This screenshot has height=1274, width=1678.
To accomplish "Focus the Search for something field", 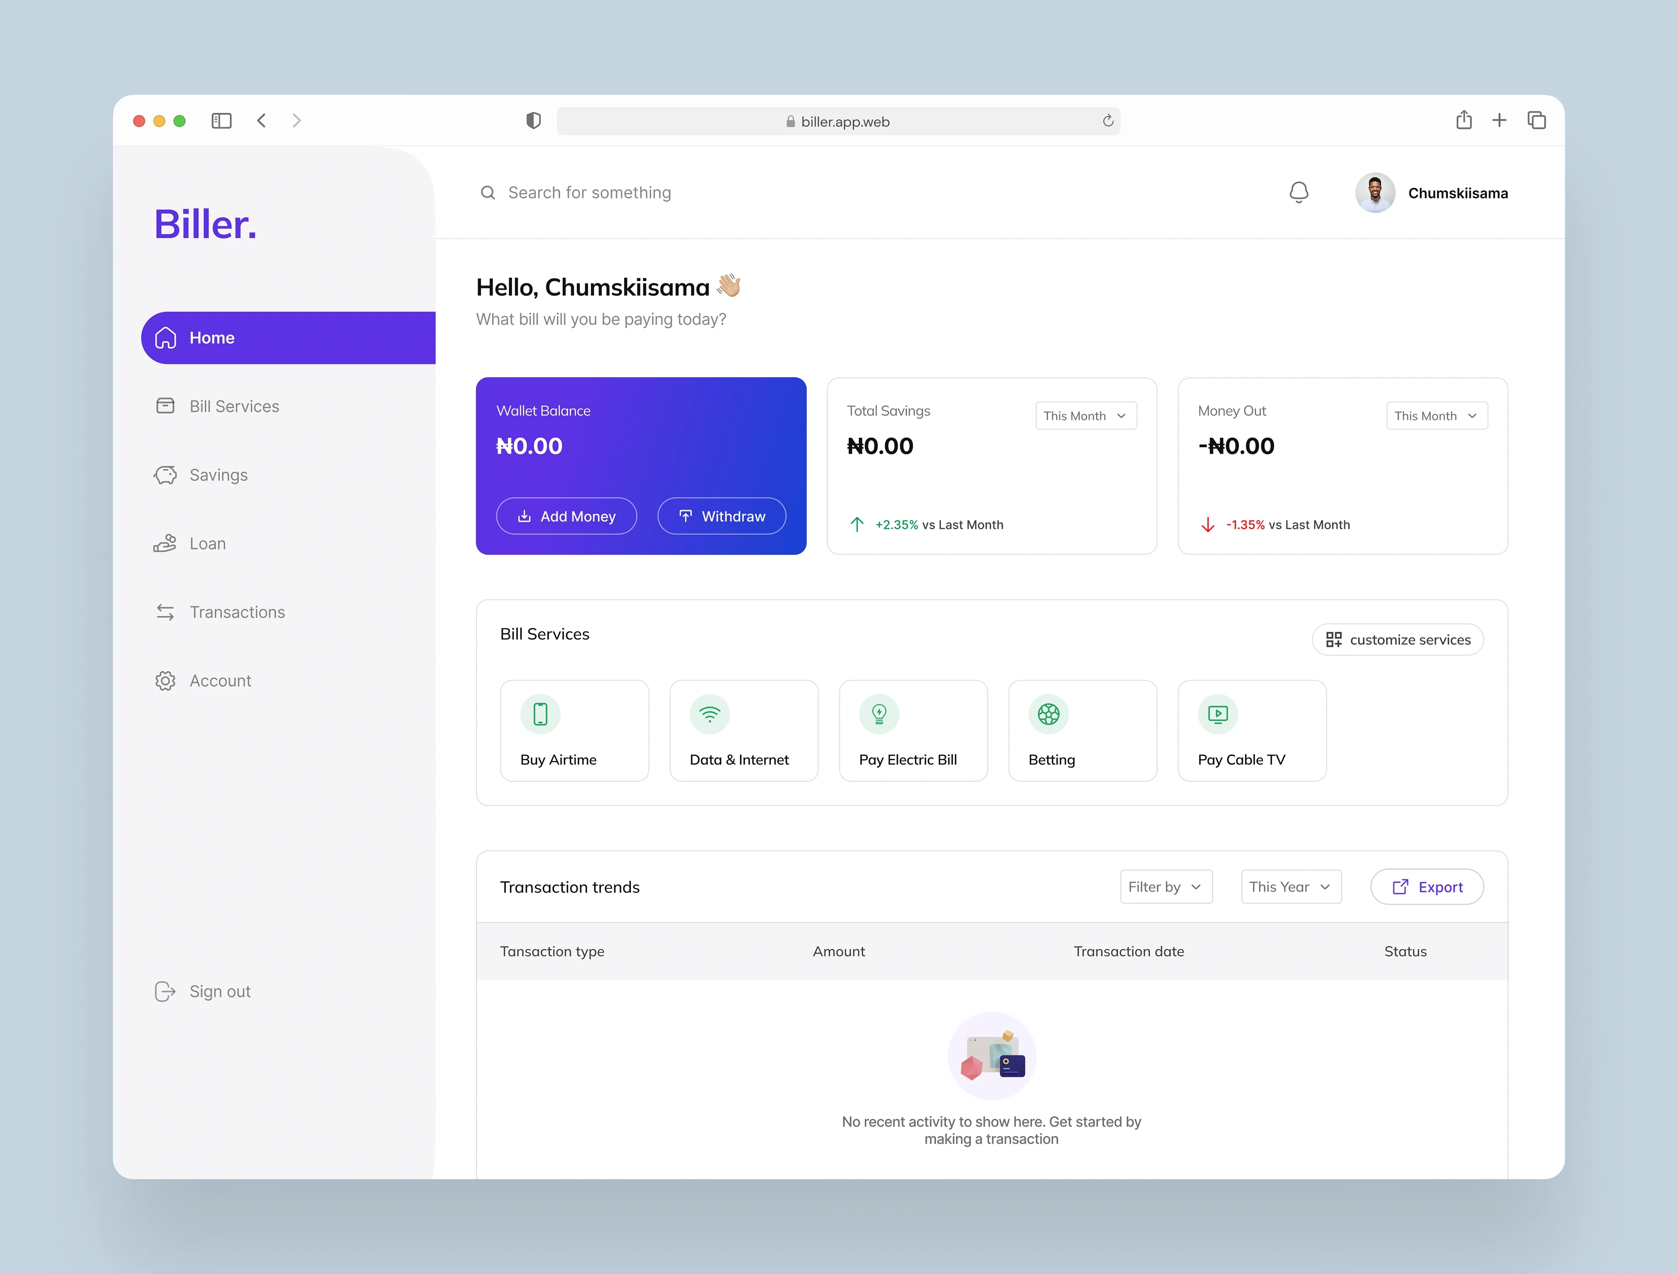I will [x=589, y=193].
